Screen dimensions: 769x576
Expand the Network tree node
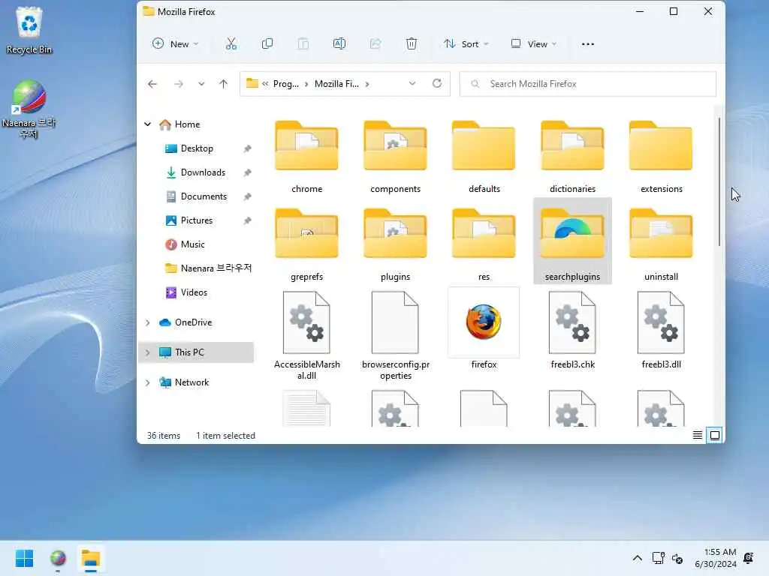tap(148, 382)
